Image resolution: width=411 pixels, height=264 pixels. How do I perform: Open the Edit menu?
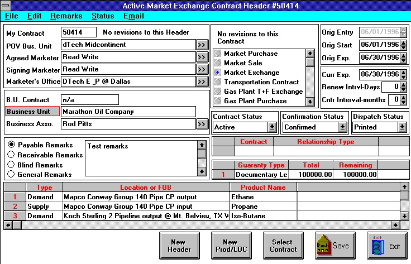coord(34,16)
